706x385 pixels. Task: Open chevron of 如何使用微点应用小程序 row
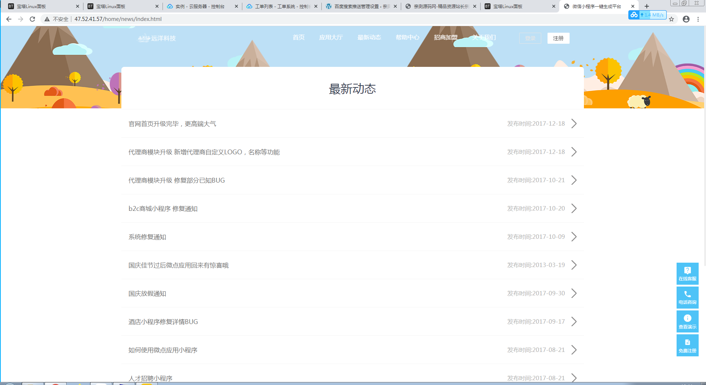tap(574, 350)
